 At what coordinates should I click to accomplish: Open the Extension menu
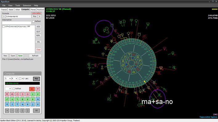27,6
